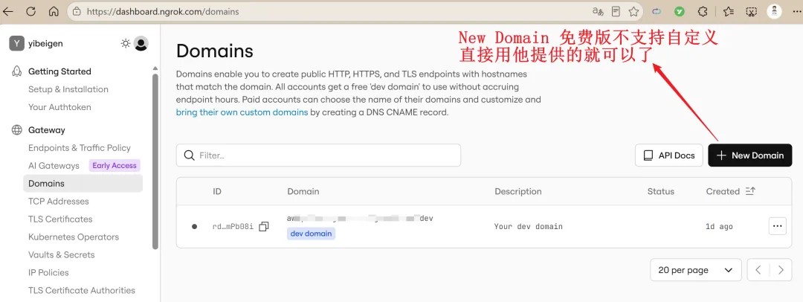Reload the page with the refresh icon
803x302 pixels.
click(30, 11)
